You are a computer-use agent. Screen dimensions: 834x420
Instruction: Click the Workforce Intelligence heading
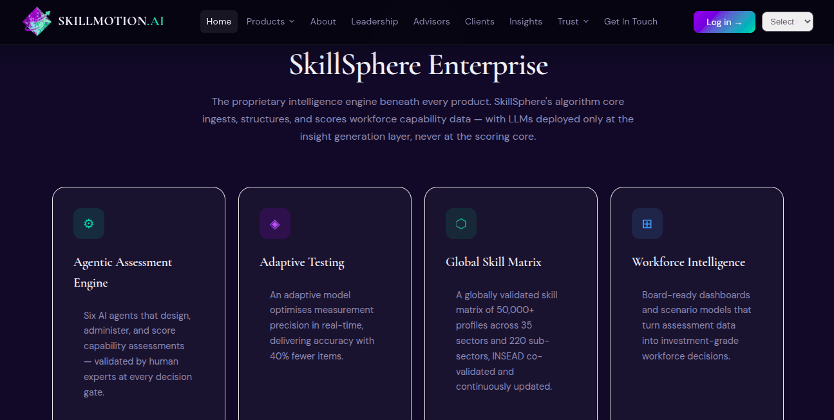(x=688, y=262)
